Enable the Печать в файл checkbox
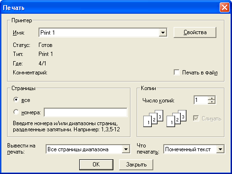The width and height of the screenshot is (232, 174). (176, 73)
